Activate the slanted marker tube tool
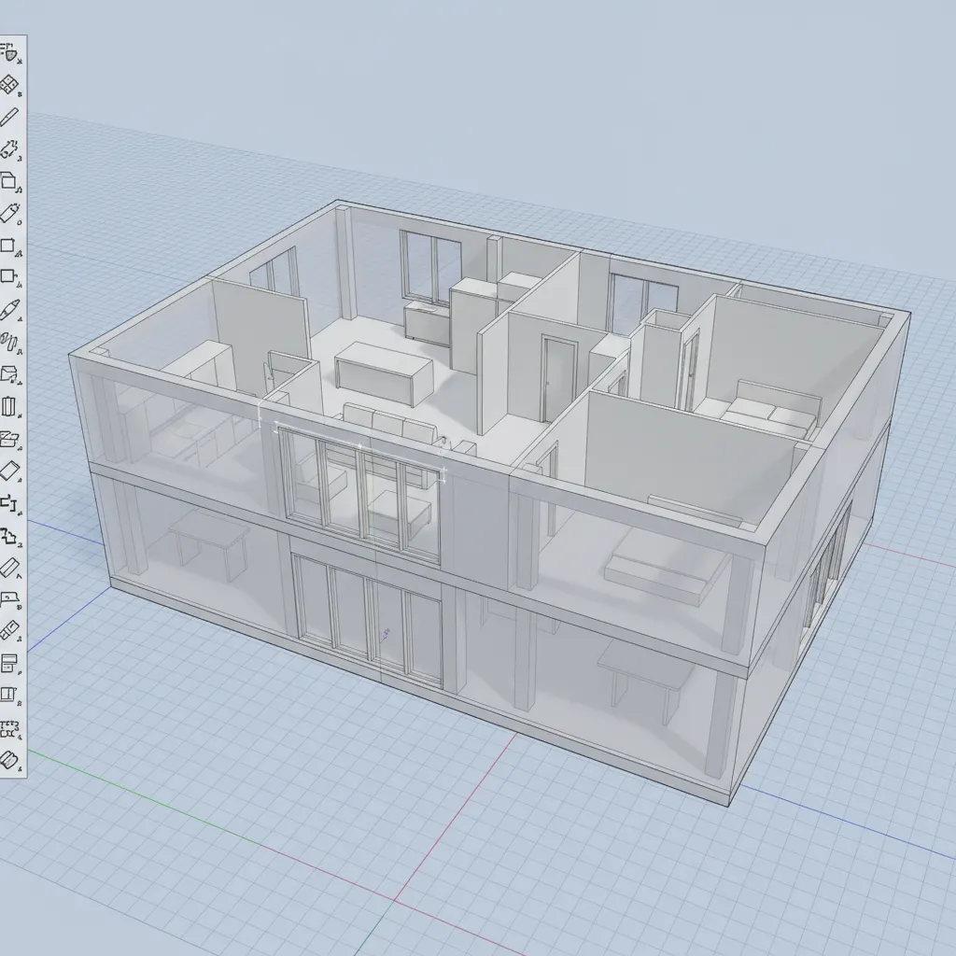956x956 pixels. [9, 214]
